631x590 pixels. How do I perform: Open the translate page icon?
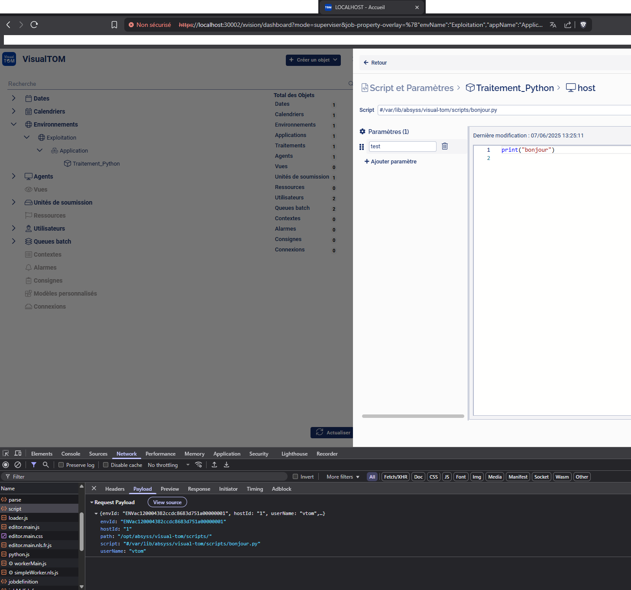tap(553, 25)
